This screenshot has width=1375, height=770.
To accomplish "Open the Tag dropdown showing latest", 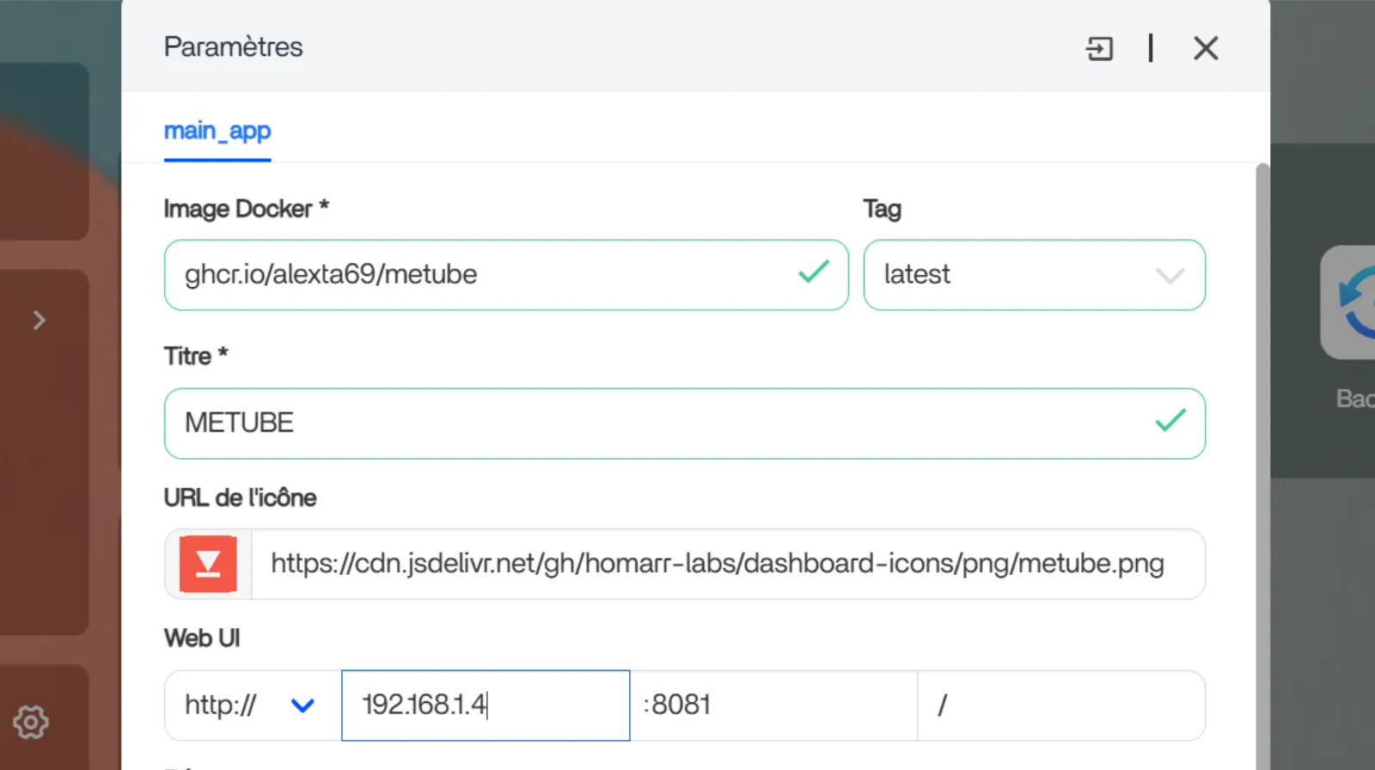I will pyautogui.click(x=1034, y=275).
